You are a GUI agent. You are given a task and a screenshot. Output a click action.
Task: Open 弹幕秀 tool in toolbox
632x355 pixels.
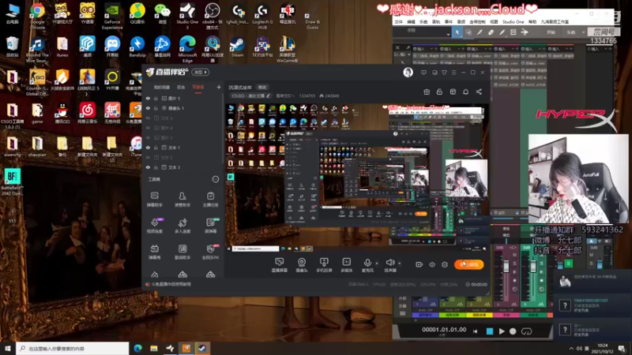pos(154,252)
